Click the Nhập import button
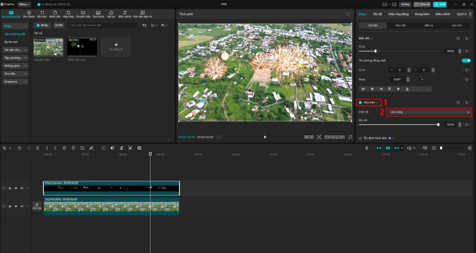476x253 pixels. point(43,25)
